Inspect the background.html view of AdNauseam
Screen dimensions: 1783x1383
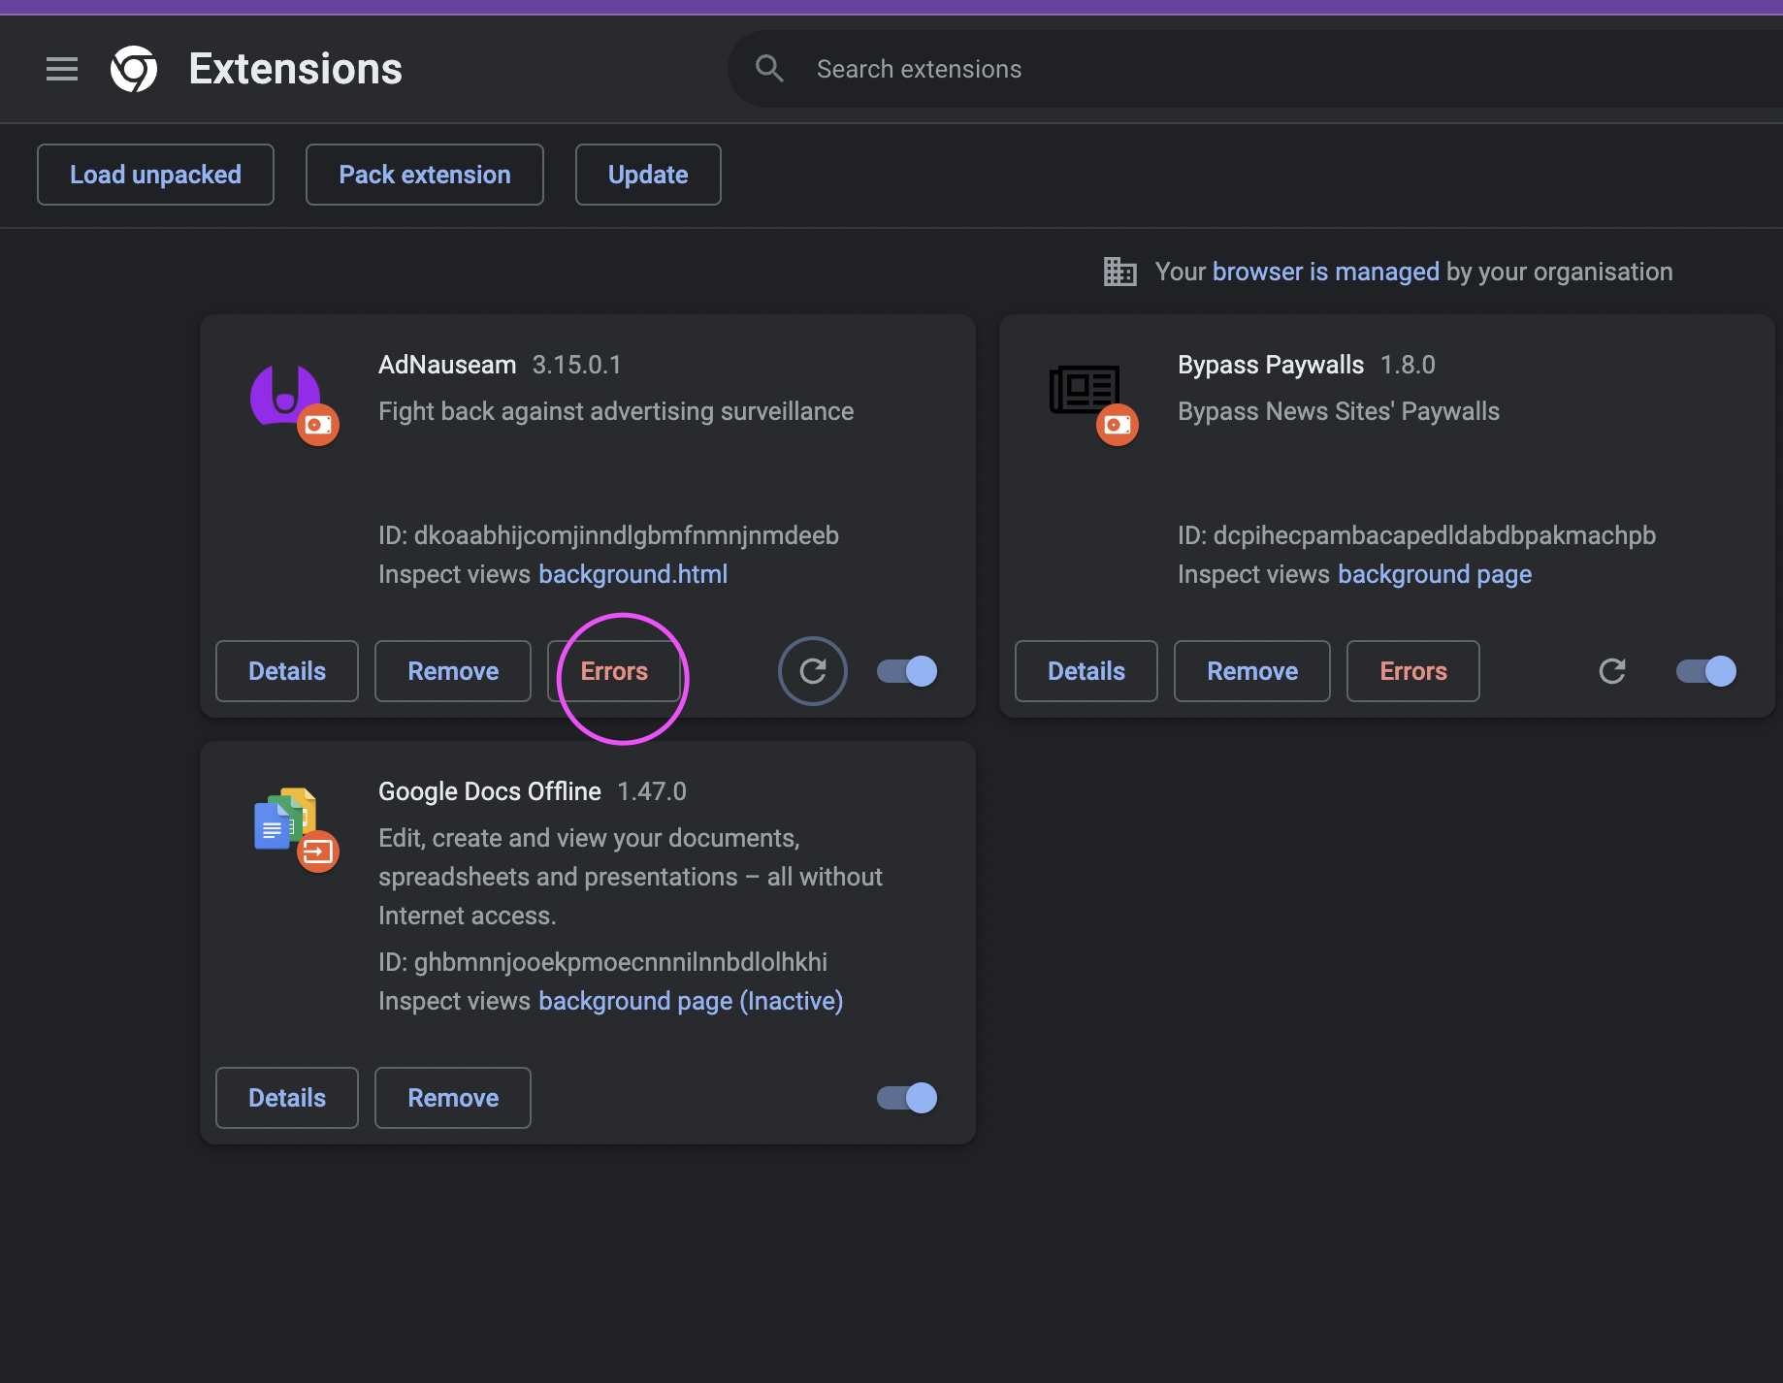pos(632,573)
